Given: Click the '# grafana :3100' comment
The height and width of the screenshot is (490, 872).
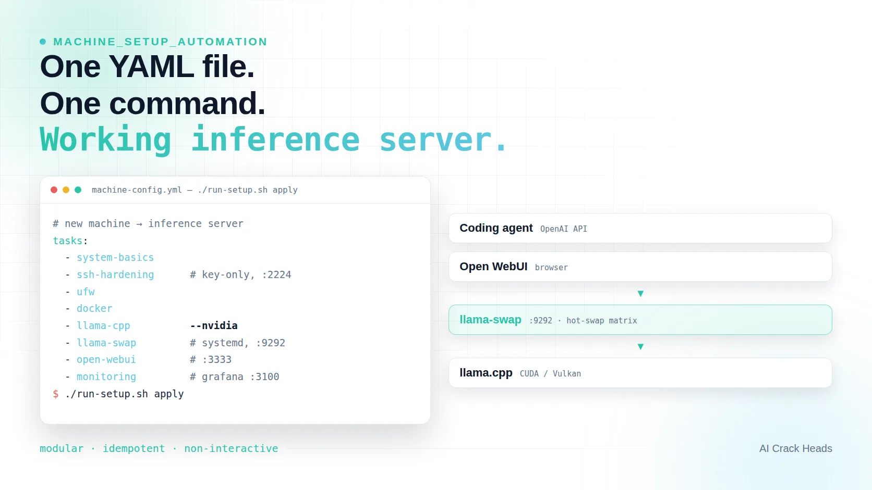Looking at the screenshot, I should (x=235, y=376).
